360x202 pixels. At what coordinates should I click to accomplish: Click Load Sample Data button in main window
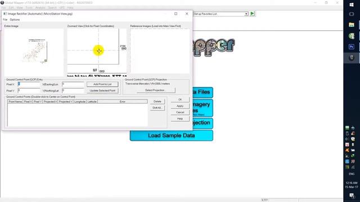pyautogui.click(x=171, y=135)
